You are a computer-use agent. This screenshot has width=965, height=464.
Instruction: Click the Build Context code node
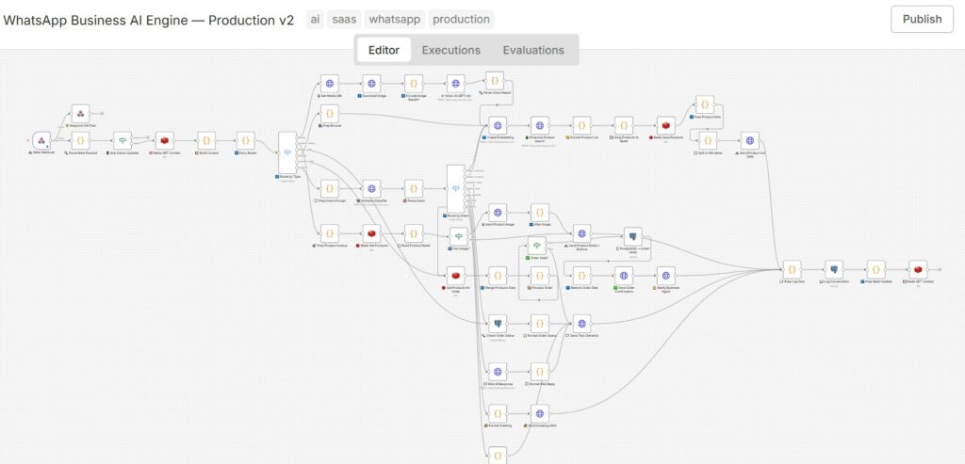click(206, 140)
